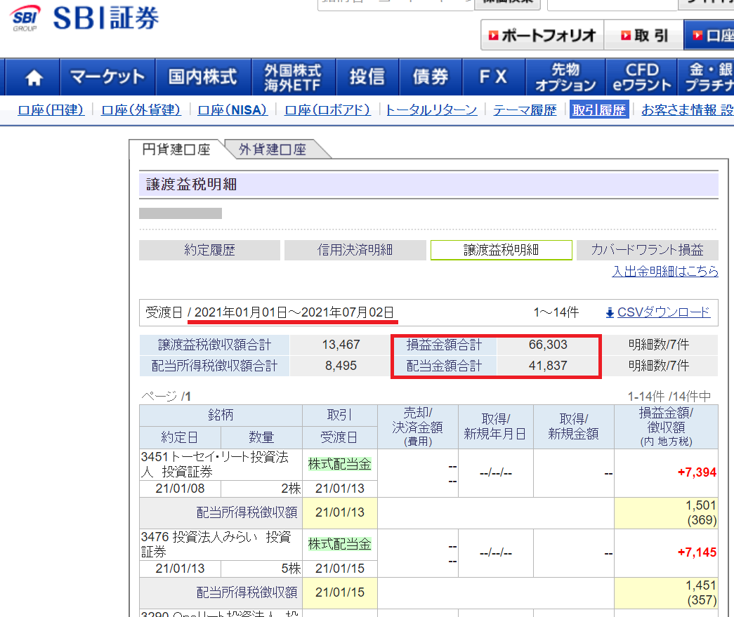
Task: Click the CSVダウンロード link
Action: [663, 312]
